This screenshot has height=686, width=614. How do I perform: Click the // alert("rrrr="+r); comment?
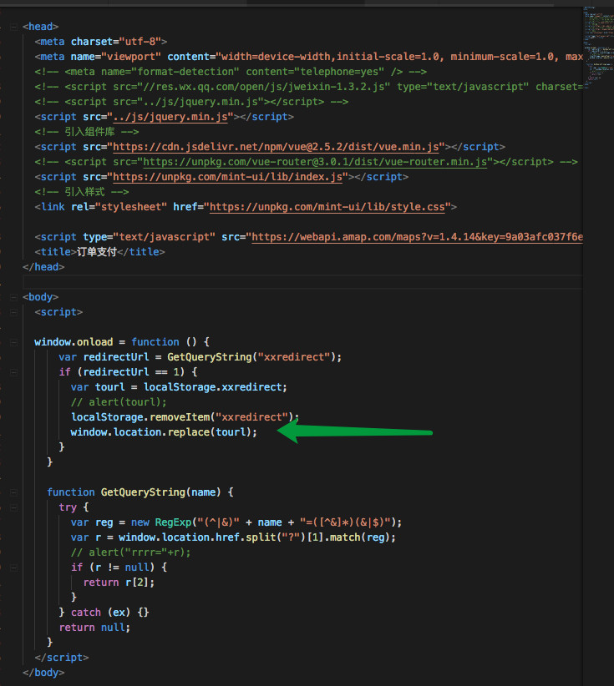pyautogui.click(x=130, y=552)
